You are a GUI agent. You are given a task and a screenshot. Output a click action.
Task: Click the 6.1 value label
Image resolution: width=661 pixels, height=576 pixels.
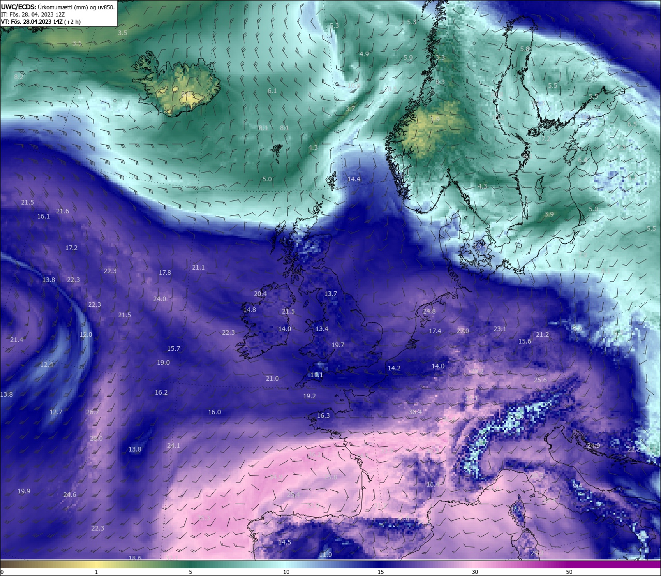coord(272,91)
